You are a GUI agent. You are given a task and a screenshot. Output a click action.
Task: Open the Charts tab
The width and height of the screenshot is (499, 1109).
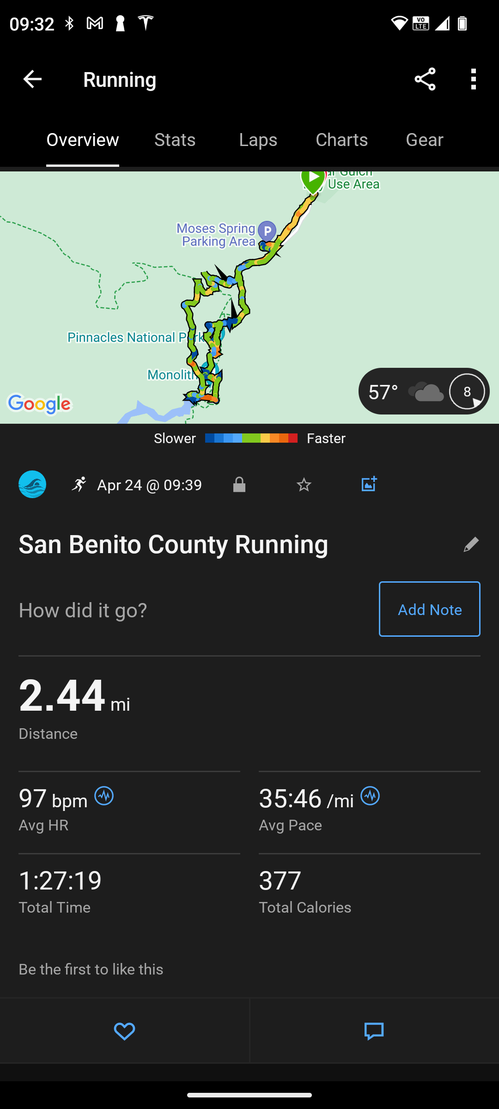coord(341,140)
